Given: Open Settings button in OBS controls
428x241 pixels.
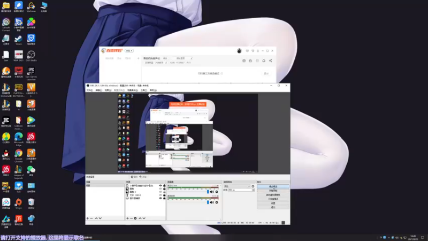Looking at the screenshot, I should tap(273, 204).
